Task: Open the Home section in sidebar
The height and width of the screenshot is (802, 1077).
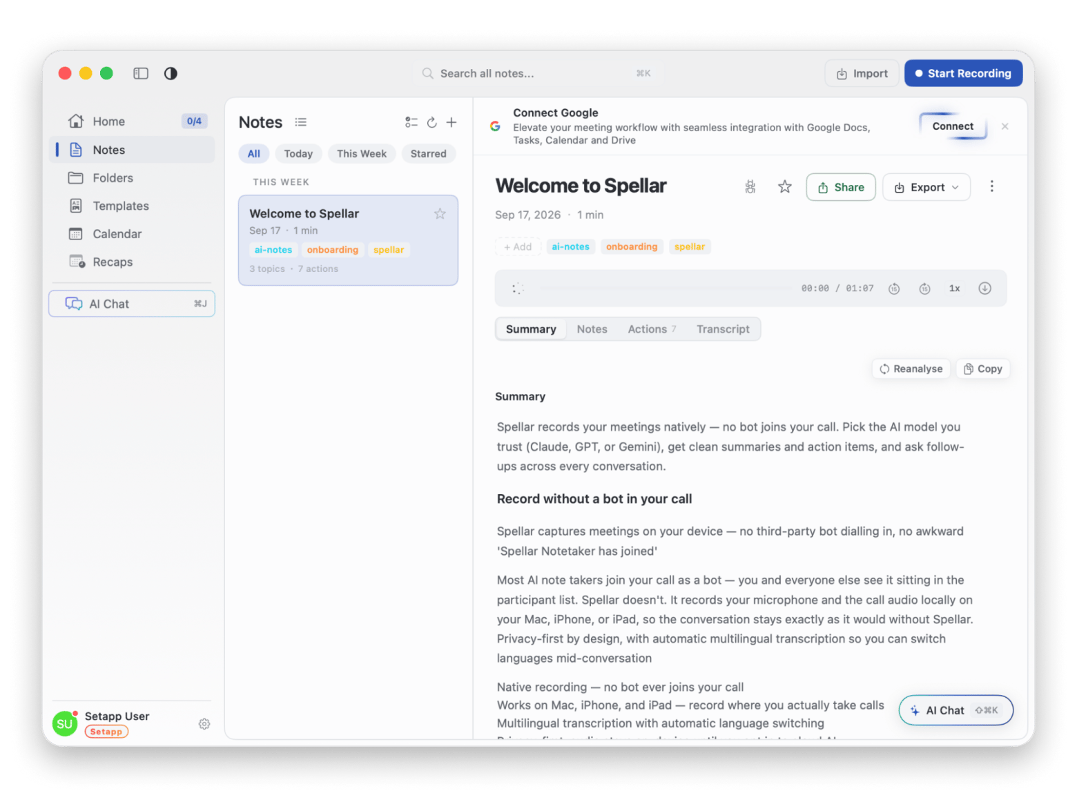Action: pos(132,121)
